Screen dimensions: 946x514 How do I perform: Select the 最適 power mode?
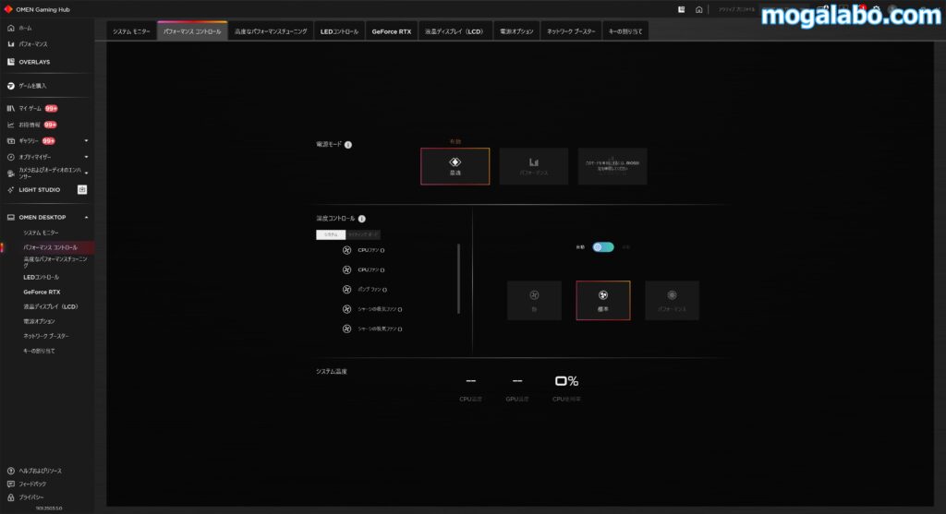455,166
